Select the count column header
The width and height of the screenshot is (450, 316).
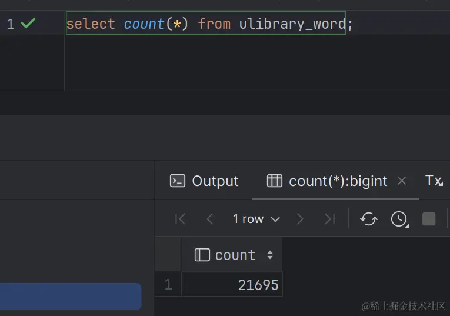coord(227,255)
